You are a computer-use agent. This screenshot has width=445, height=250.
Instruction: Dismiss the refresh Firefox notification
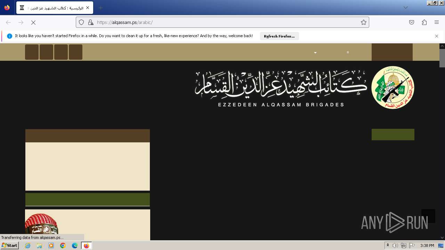(x=437, y=36)
